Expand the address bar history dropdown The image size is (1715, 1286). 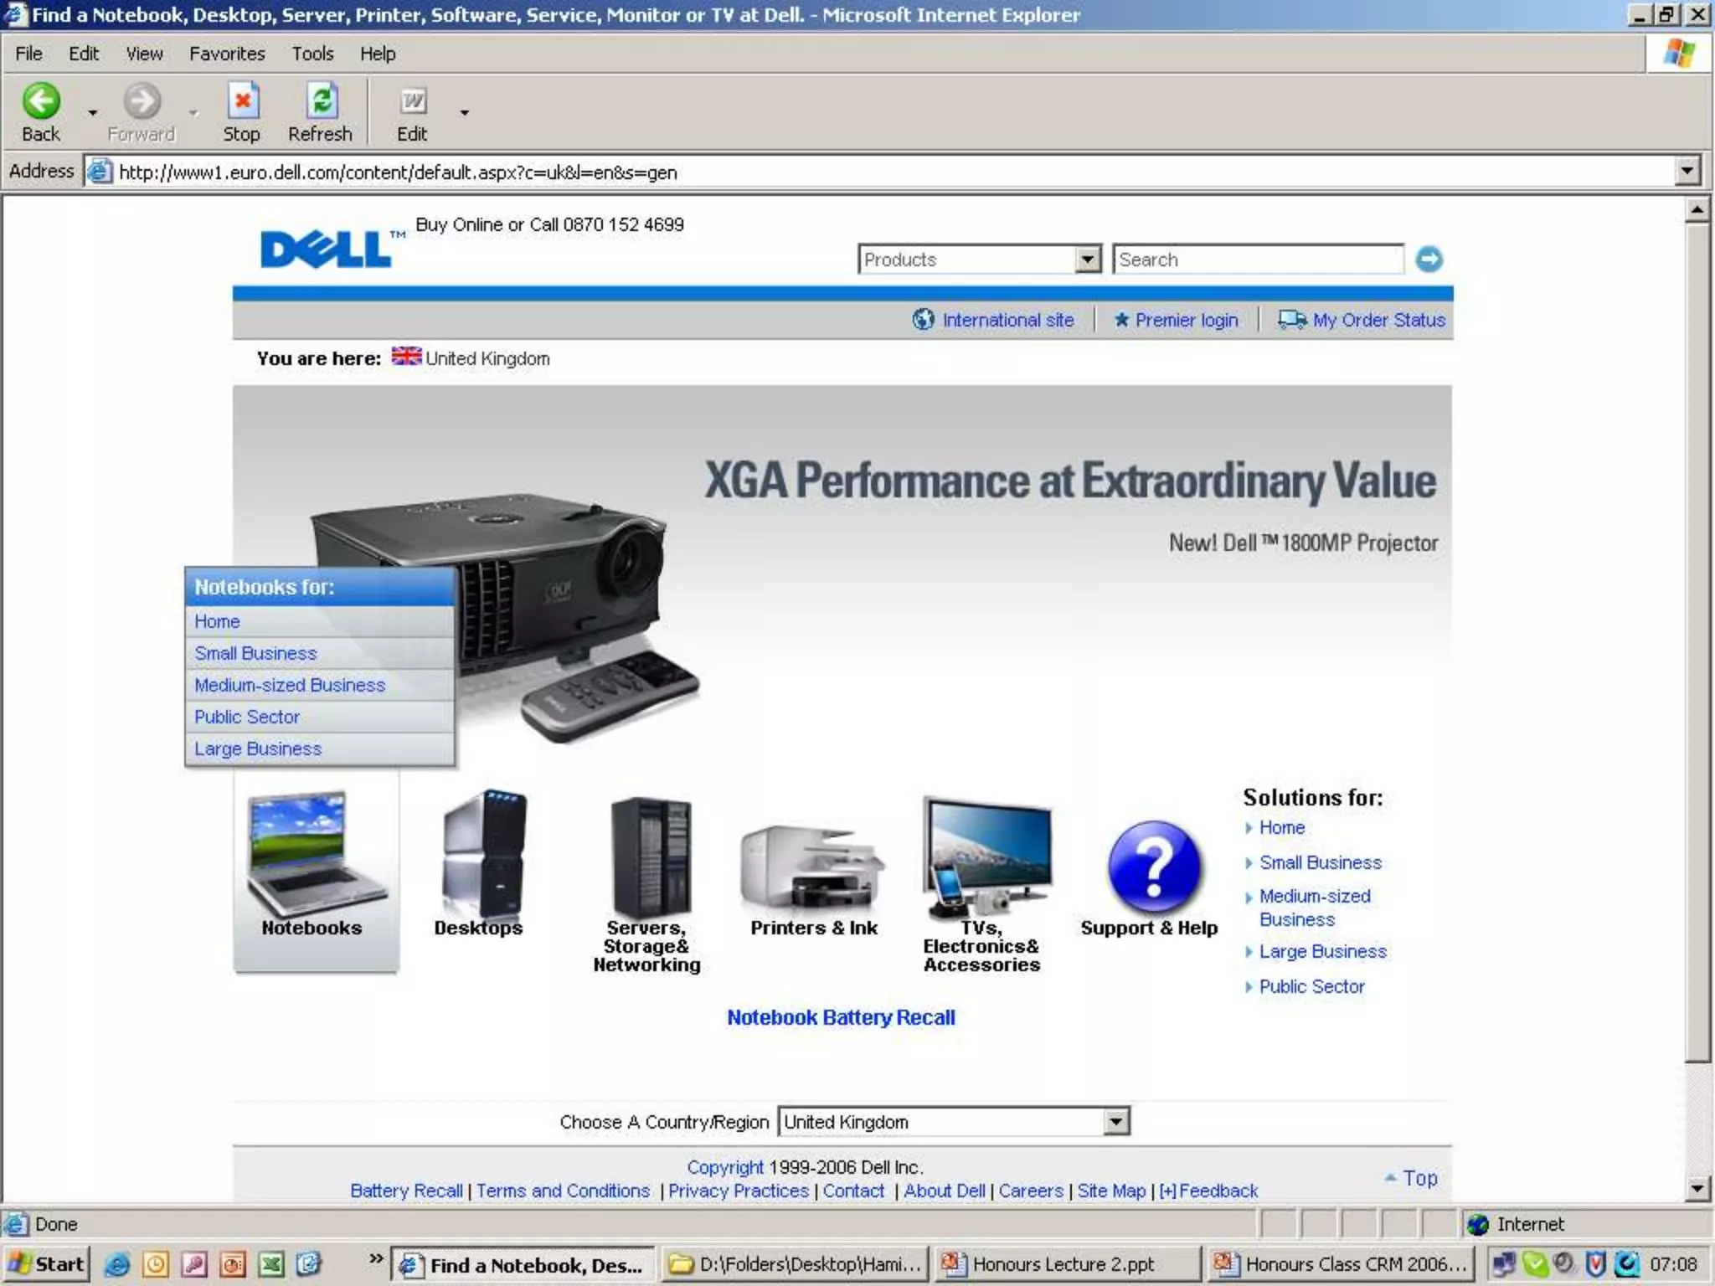point(1687,172)
